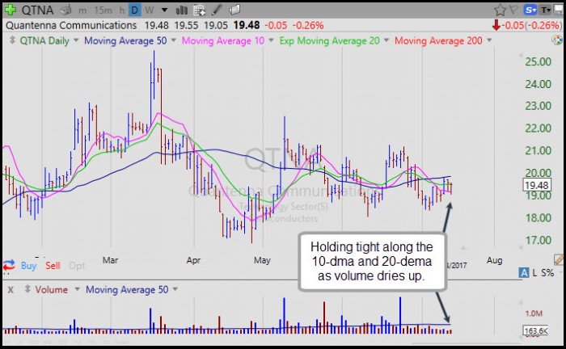Click the green plus add icon
The width and height of the screenshot is (566, 349).
10,10
